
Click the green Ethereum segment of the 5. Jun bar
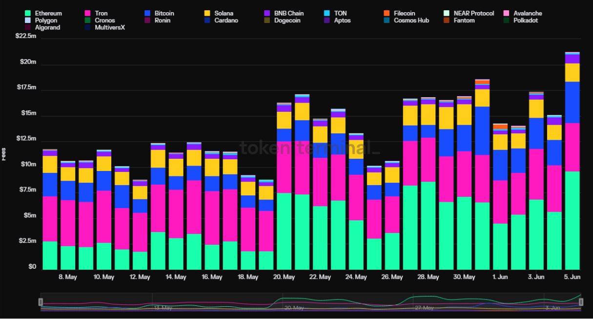(x=572, y=220)
